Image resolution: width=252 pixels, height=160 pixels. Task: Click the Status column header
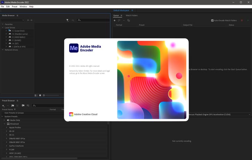click(x=231, y=25)
